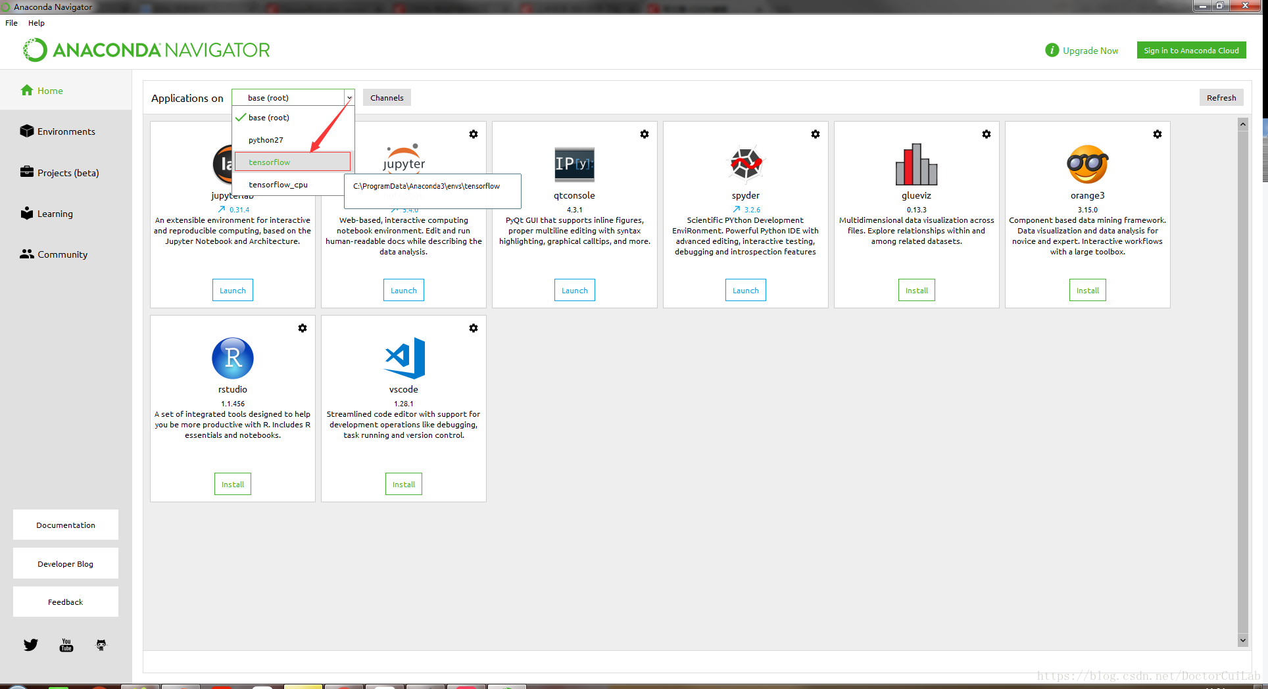
Task: Open the File menu
Action: [x=11, y=22]
